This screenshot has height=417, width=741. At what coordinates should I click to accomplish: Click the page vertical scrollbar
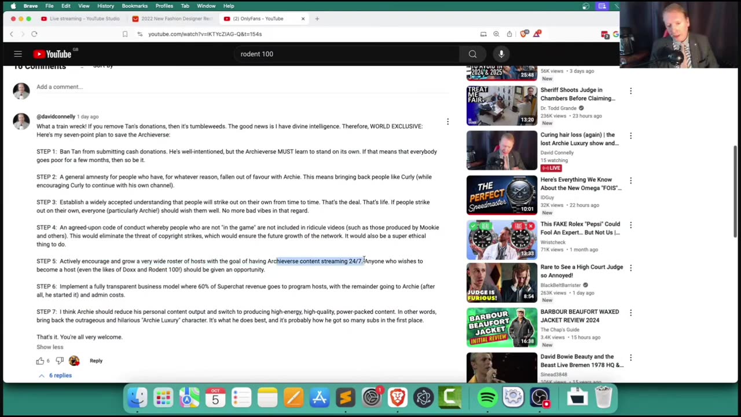735,191
